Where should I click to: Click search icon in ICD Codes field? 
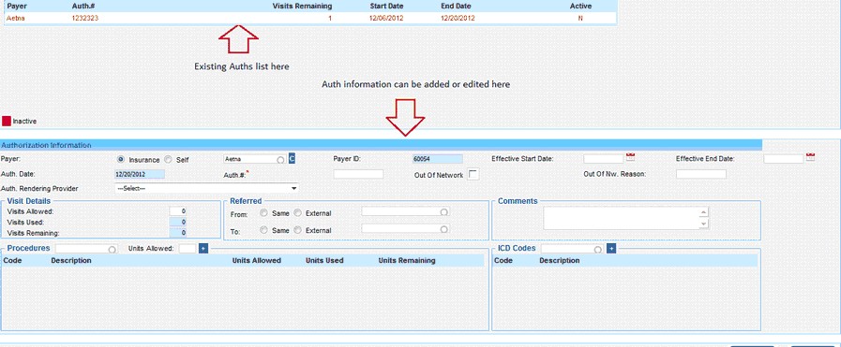coord(598,250)
